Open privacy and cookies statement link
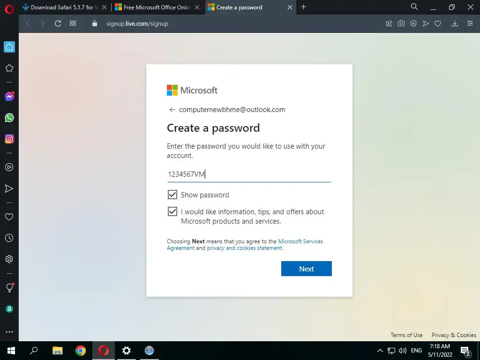The height and width of the screenshot is (360, 480). point(245,248)
